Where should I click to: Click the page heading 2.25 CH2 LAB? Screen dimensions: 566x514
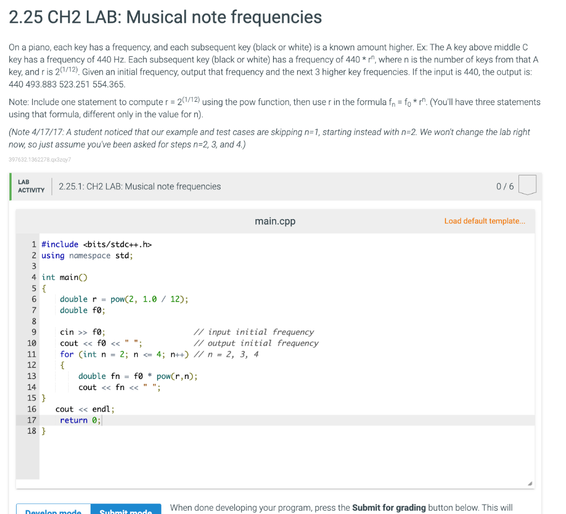tap(165, 17)
